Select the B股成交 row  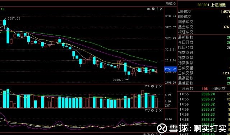click(x=204, y=17)
